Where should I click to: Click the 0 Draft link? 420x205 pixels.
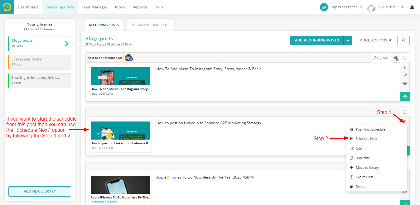coord(128,45)
